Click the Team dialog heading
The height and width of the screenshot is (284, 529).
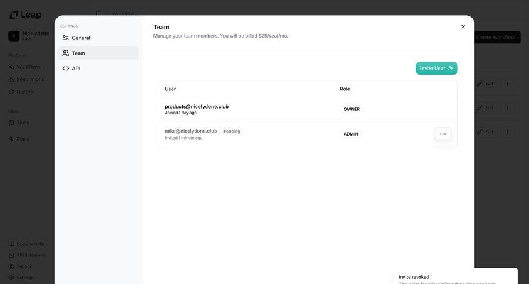pos(161,27)
